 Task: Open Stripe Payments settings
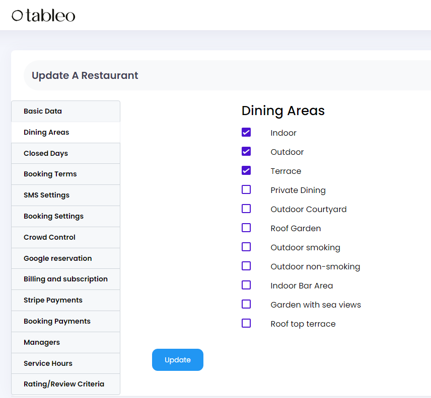coord(65,301)
